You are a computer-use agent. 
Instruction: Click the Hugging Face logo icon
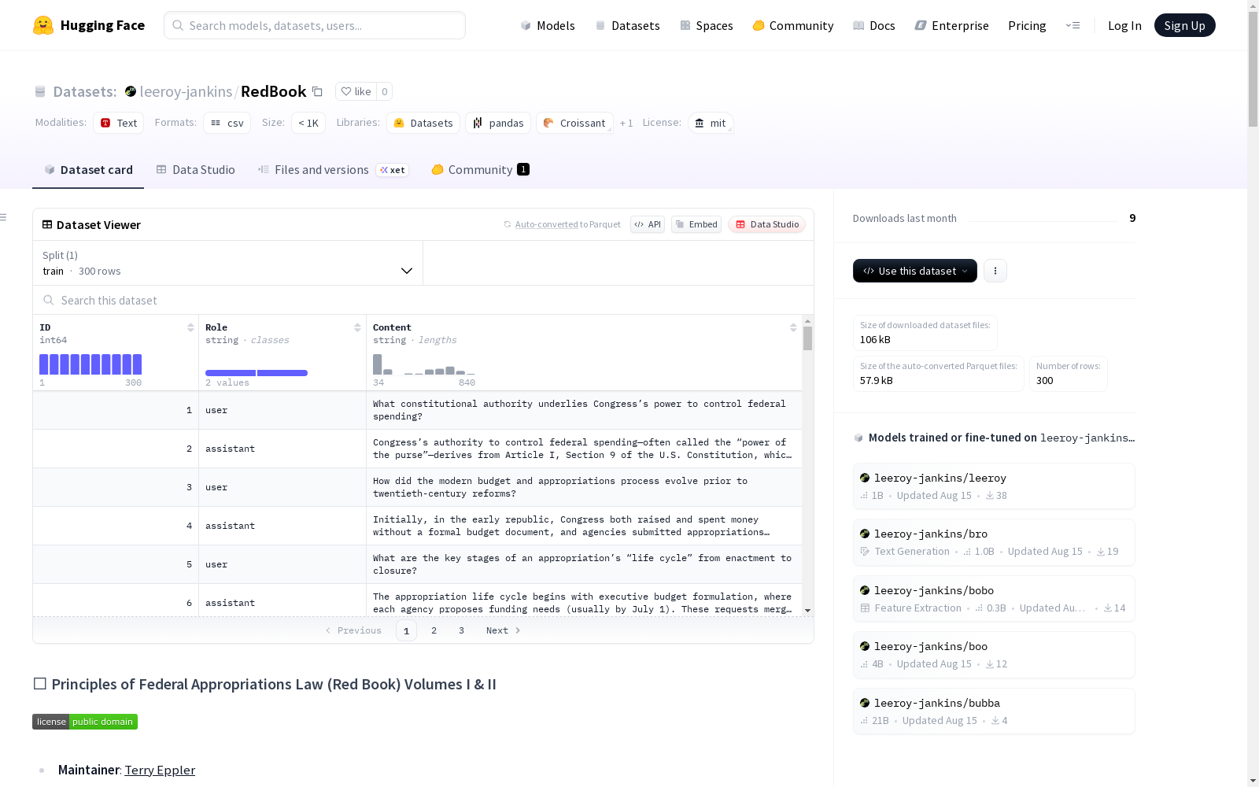[43, 25]
